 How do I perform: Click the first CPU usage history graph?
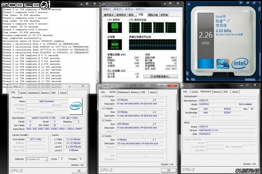coord(134,27)
